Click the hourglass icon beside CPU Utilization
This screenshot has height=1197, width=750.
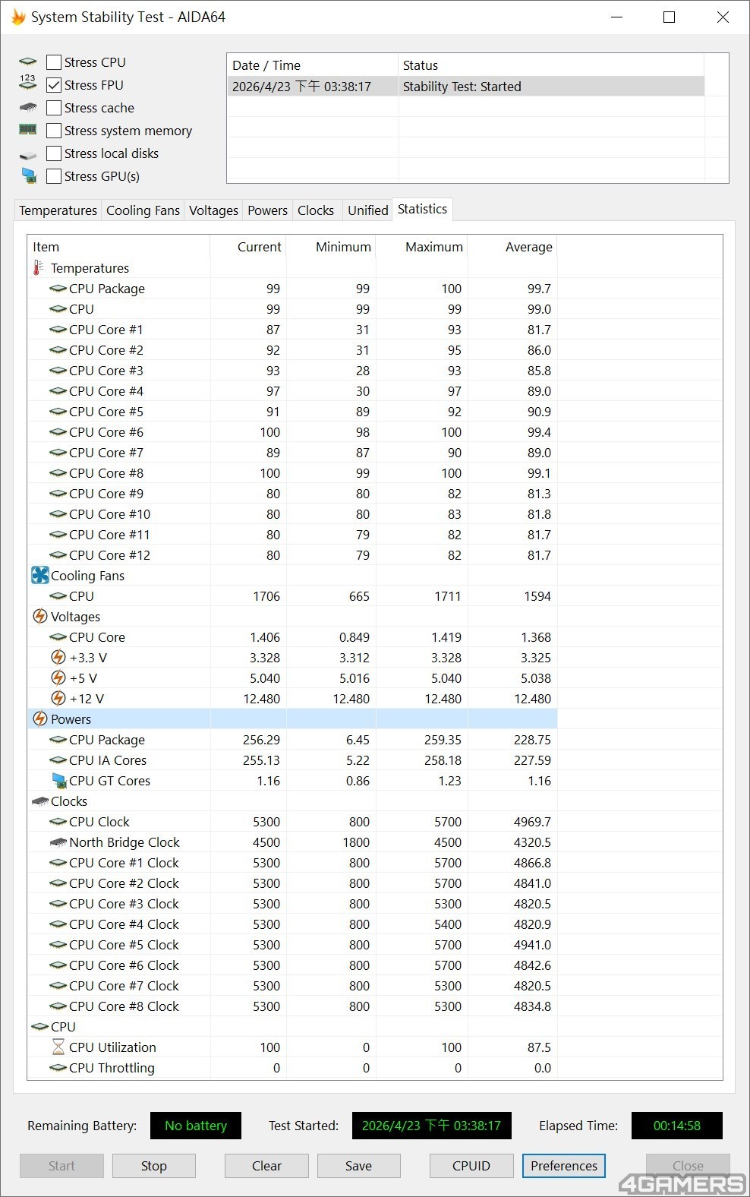pos(58,1047)
